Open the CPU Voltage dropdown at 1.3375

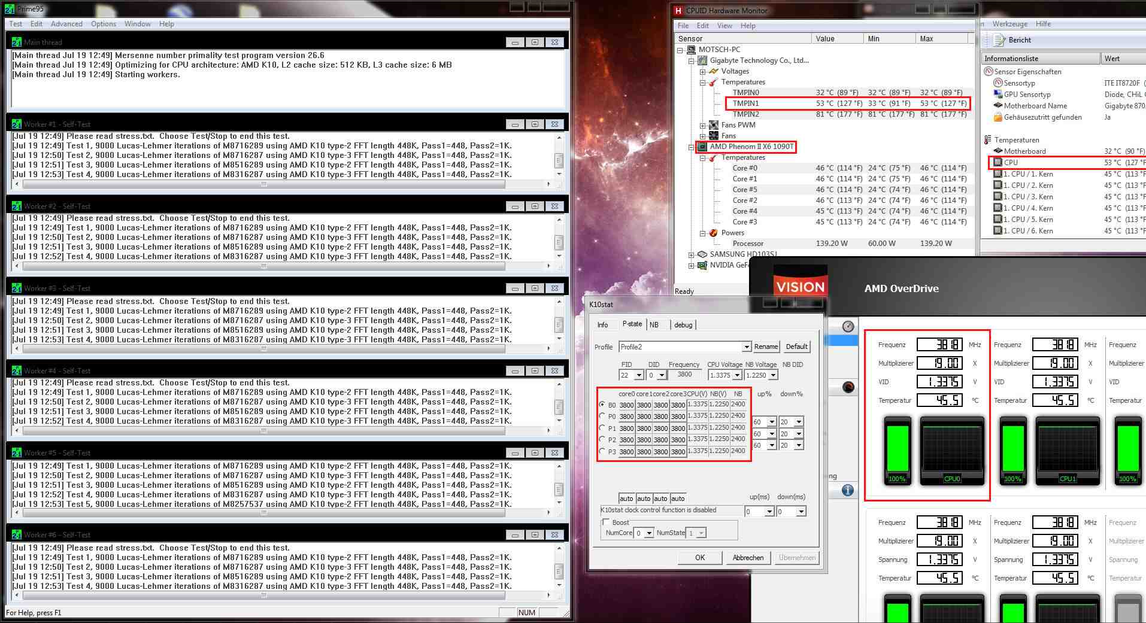point(737,375)
